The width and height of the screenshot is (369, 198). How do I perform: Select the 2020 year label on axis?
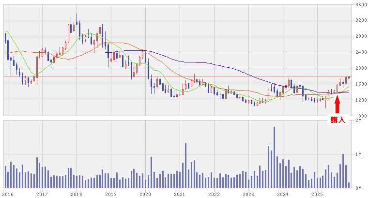click(x=145, y=194)
